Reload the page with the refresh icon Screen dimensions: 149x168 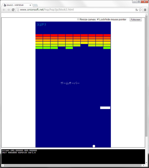click(x=13, y=10)
